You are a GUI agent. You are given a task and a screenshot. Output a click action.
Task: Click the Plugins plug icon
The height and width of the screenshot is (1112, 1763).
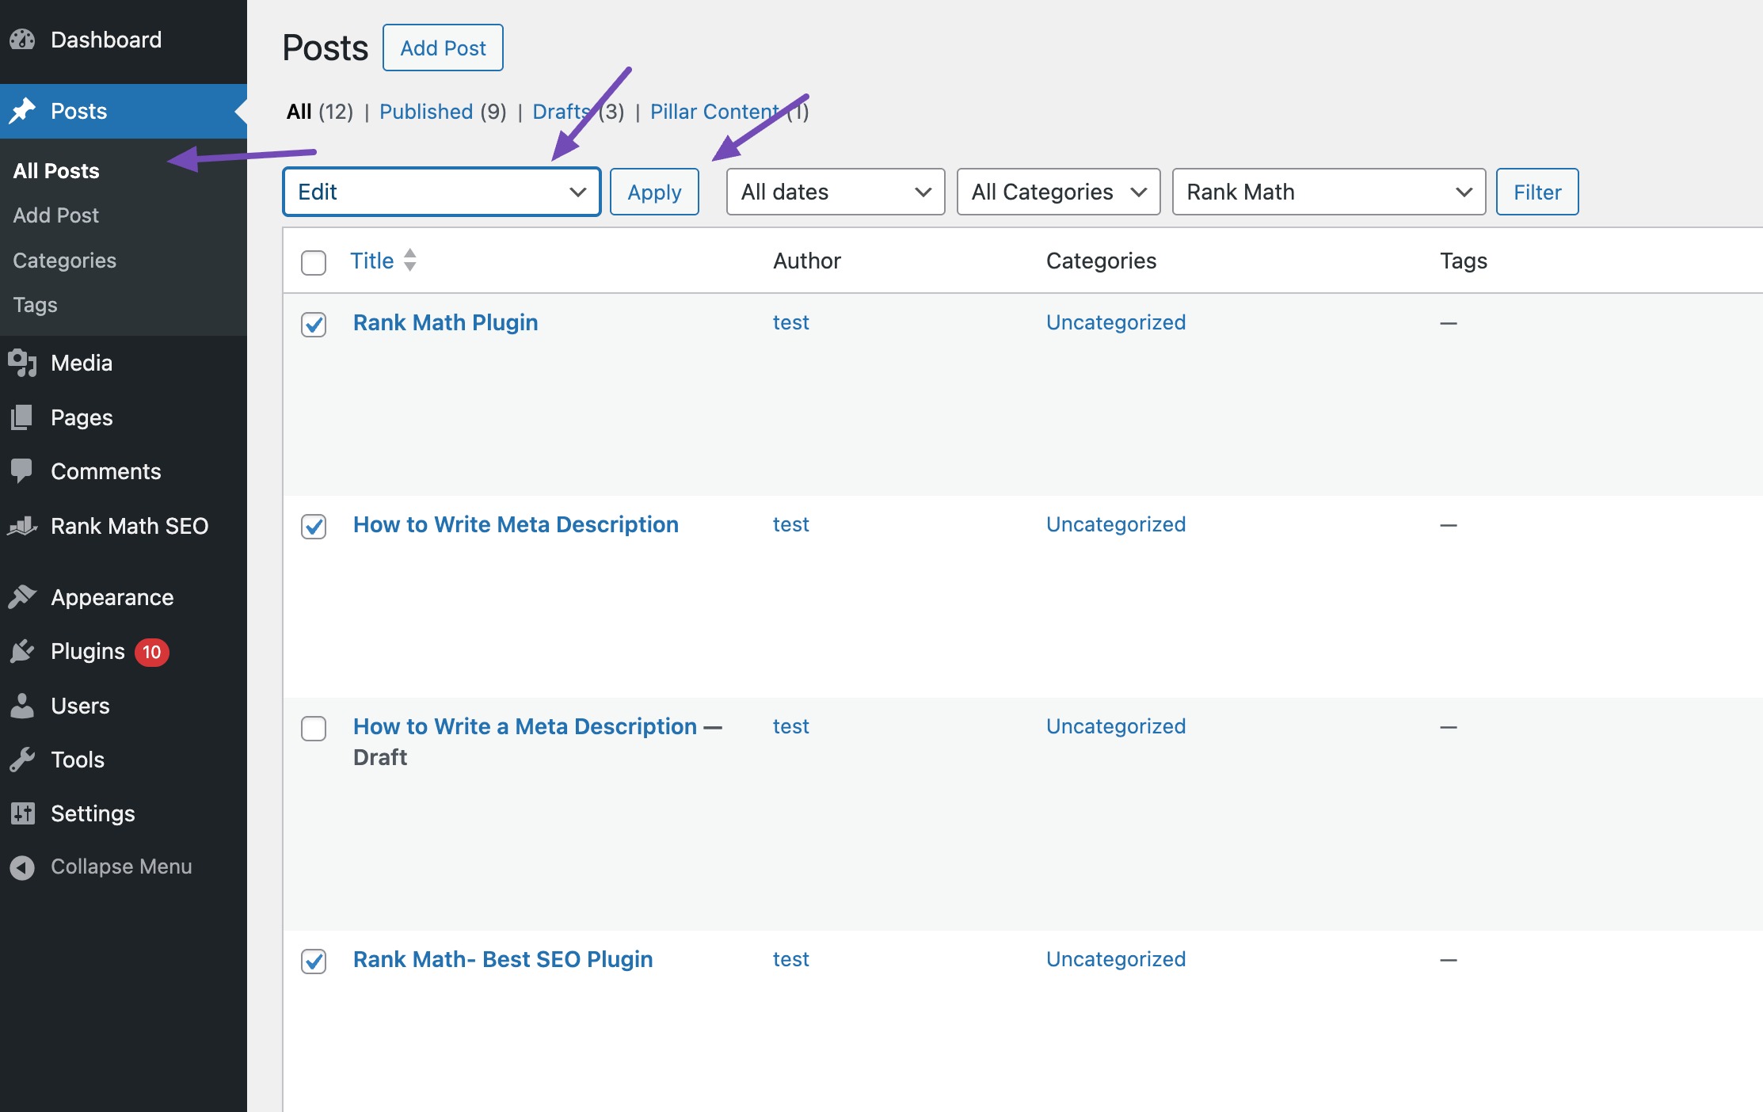click(x=23, y=651)
